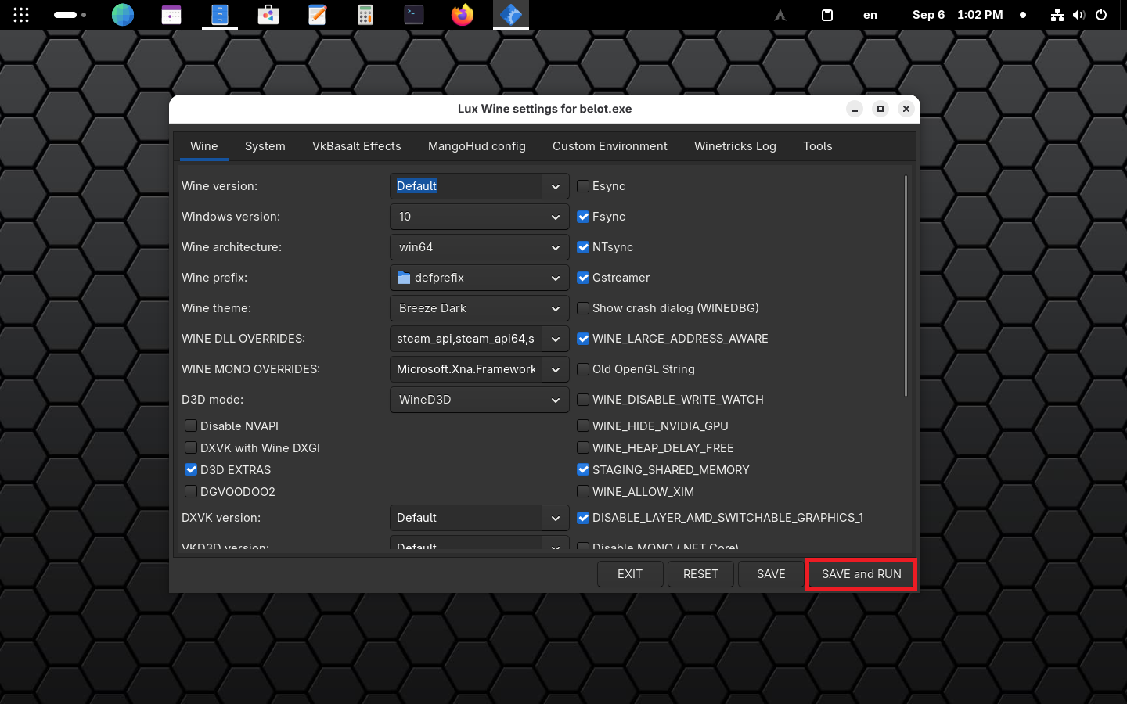Click the RESET button
Screen dimensions: 1127x704
(x=700, y=574)
